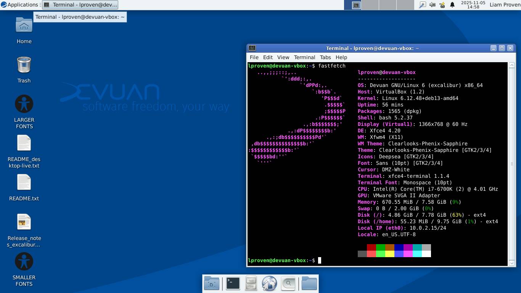Click the date and time clock
This screenshot has height=293, width=521.
[x=470, y=5]
